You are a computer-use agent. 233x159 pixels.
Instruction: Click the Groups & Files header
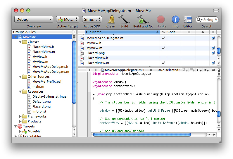(x=42, y=32)
